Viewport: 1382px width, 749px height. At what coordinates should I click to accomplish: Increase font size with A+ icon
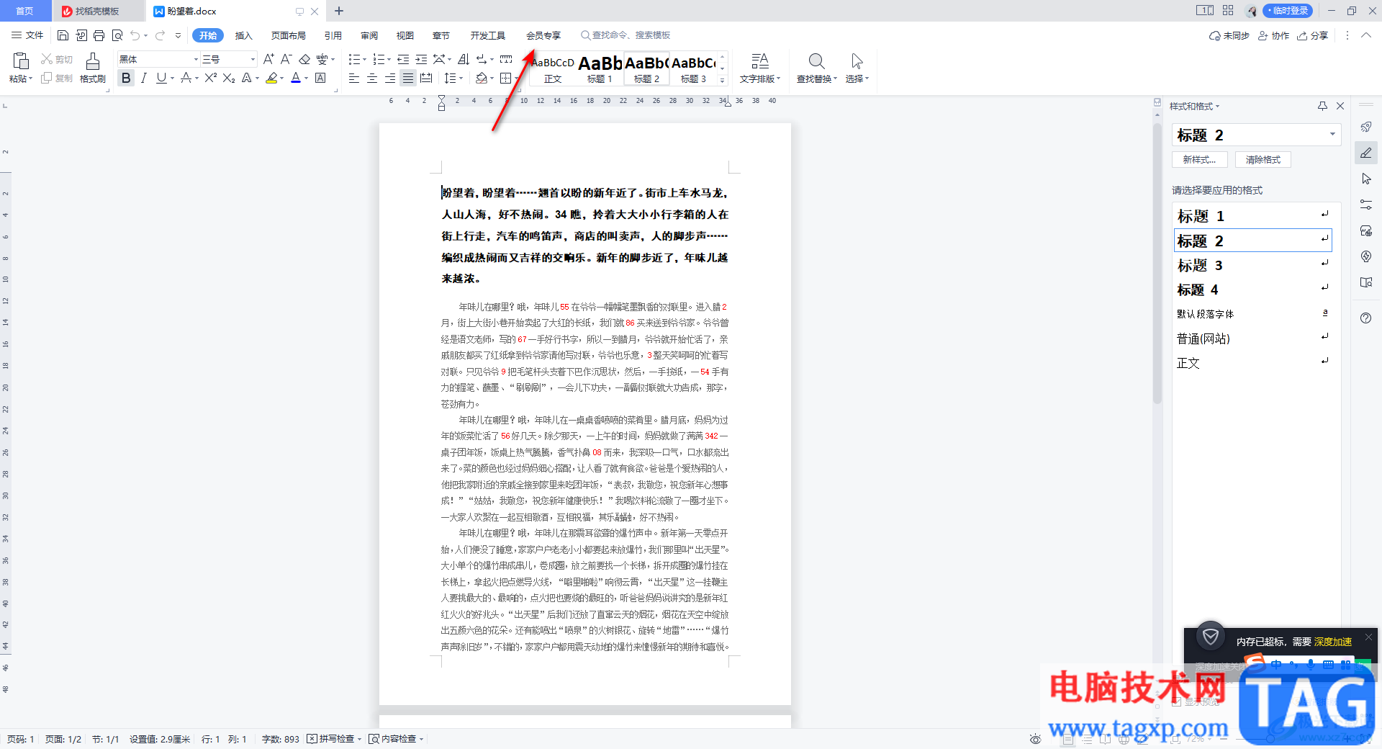[x=268, y=59]
